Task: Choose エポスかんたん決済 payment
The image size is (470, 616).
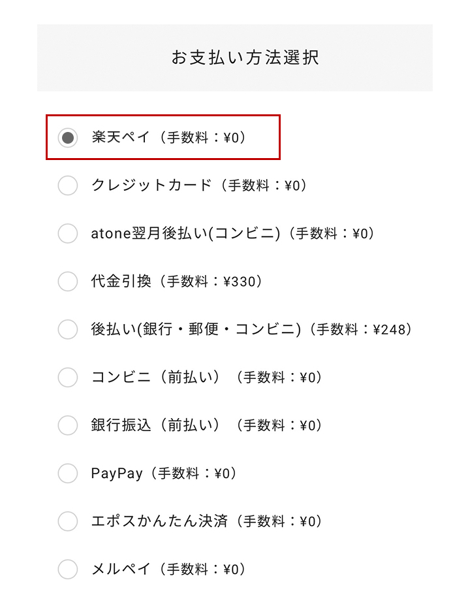Action: coord(67,521)
